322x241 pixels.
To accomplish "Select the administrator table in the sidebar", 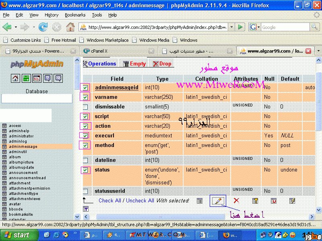I will point(21,136).
